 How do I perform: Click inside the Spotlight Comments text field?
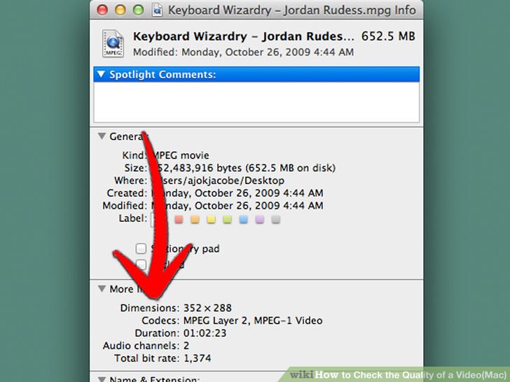click(x=256, y=102)
